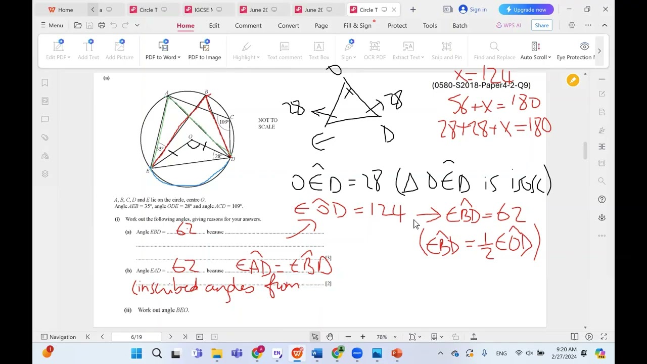Open the comments panel in left sidebar
This screenshot has height=364, width=647.
tap(45, 119)
